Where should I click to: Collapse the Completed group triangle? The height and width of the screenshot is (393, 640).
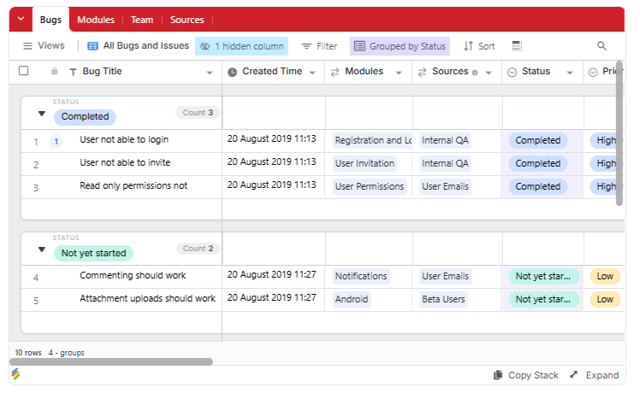[x=42, y=114]
